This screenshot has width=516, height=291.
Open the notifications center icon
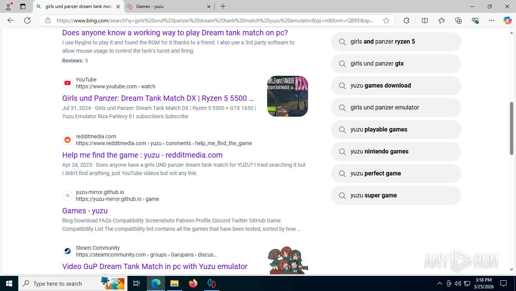click(503, 283)
